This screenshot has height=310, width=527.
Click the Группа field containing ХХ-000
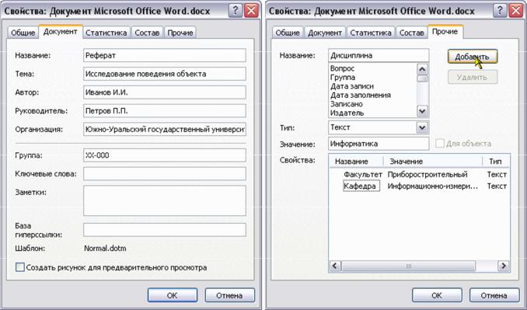[165, 155]
